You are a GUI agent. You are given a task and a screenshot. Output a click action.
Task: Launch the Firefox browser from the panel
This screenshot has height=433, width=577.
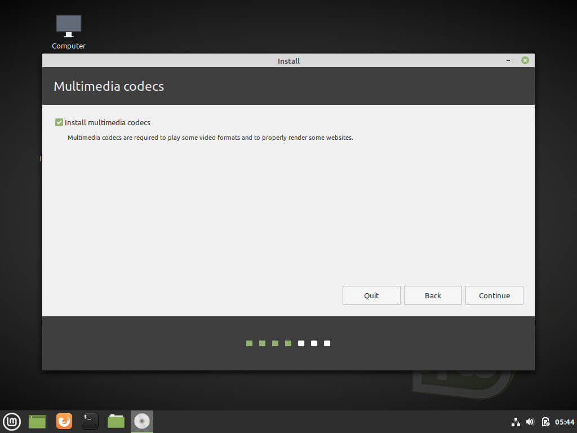tap(64, 421)
